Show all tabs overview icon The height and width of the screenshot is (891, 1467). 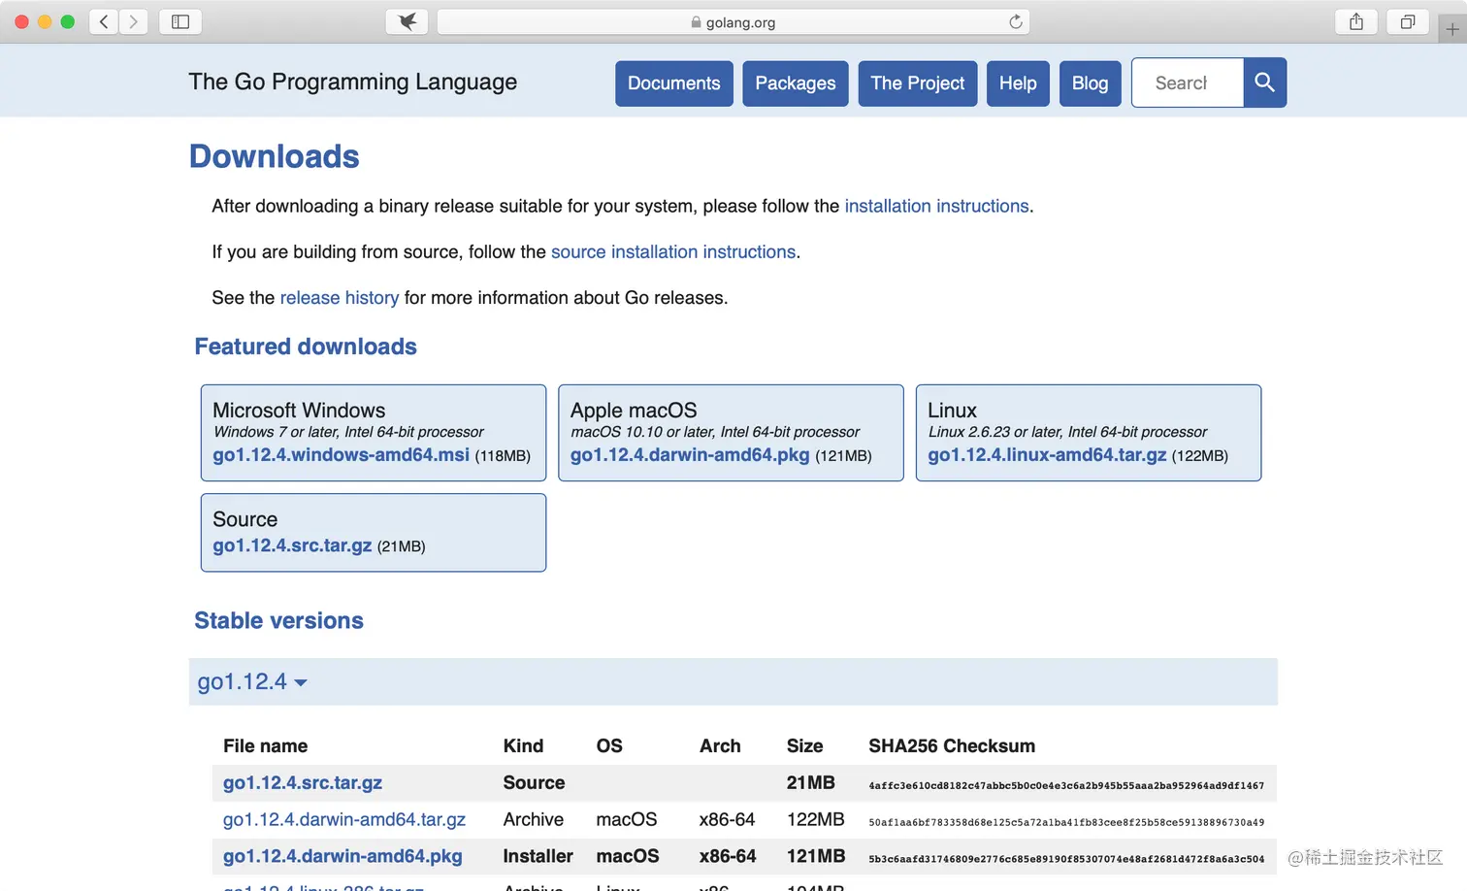click(1408, 21)
